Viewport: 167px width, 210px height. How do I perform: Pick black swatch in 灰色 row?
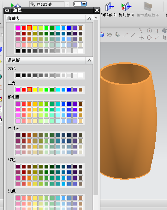pos(18,75)
